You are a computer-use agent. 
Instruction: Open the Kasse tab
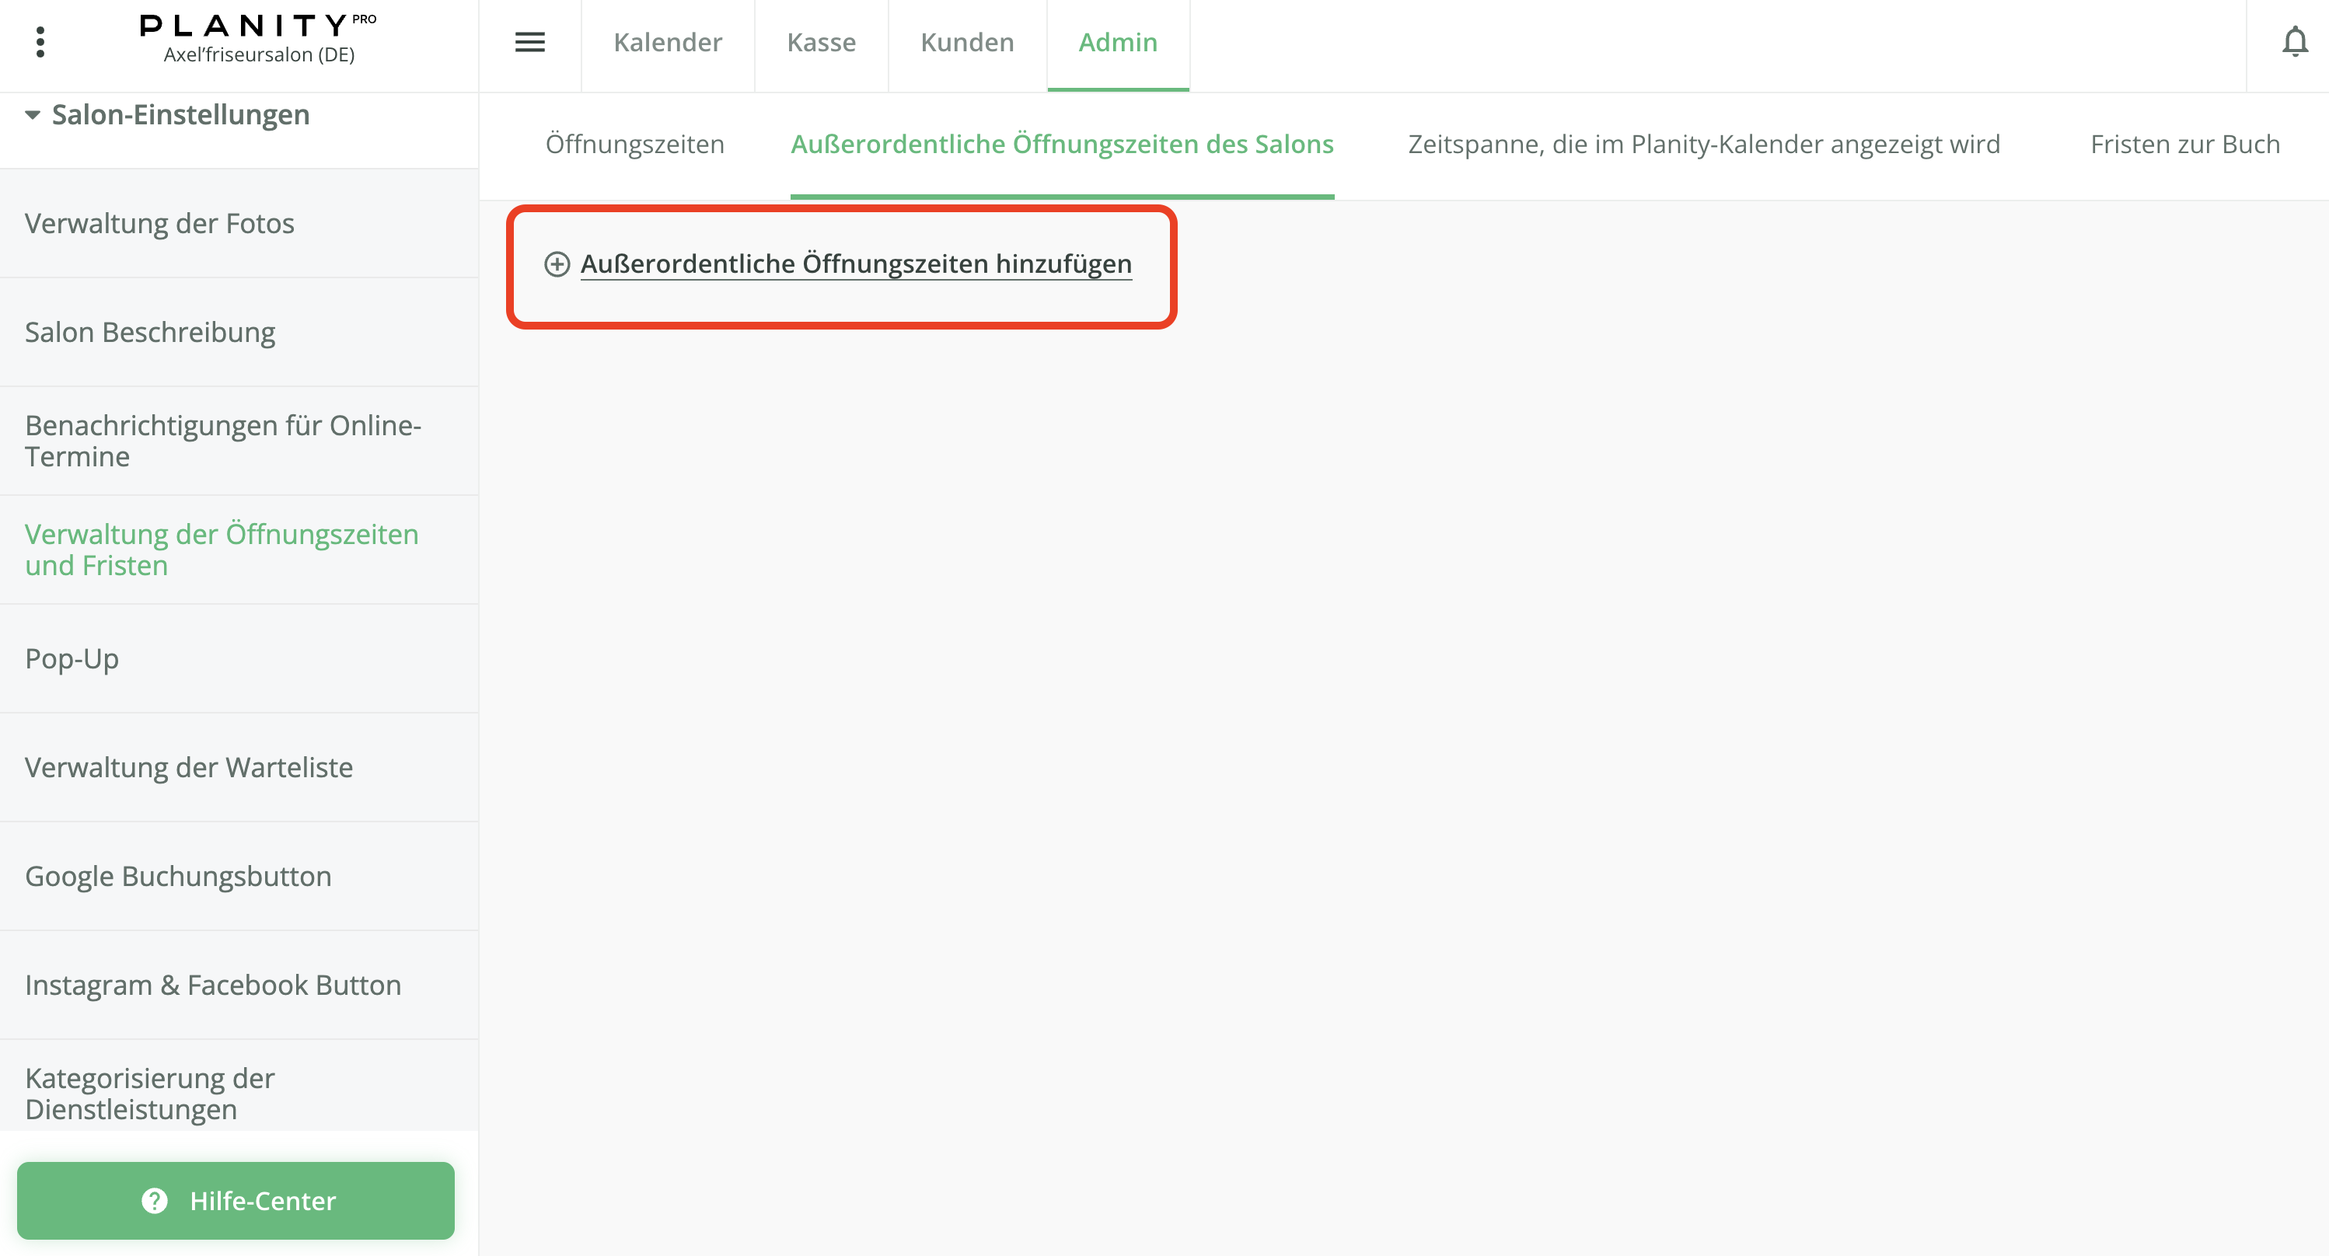pos(821,42)
